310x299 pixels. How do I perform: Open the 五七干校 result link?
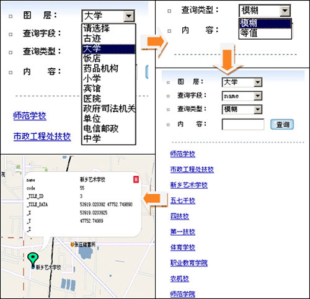click(183, 200)
